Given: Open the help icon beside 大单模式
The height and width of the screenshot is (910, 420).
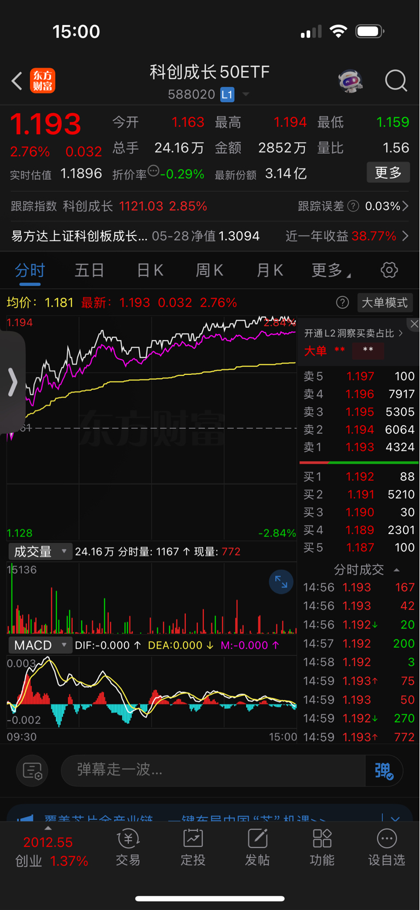Looking at the screenshot, I should click(342, 302).
